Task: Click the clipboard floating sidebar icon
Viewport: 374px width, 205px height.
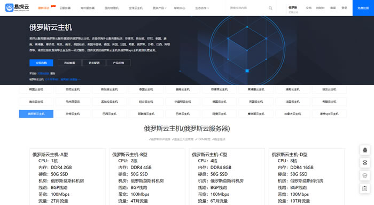Action: (365, 188)
